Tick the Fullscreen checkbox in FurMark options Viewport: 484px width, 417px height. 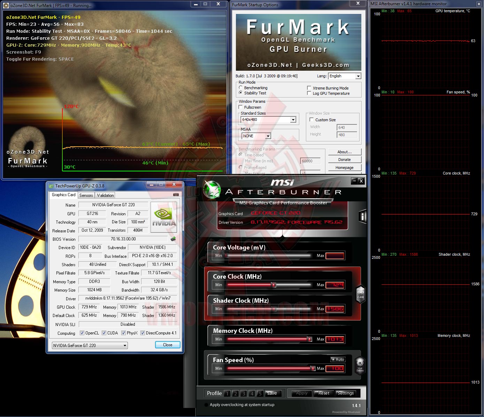point(241,107)
